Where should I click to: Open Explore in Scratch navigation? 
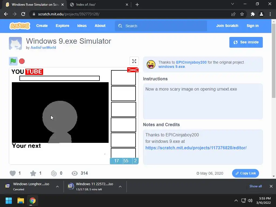pyautogui.click(x=63, y=26)
